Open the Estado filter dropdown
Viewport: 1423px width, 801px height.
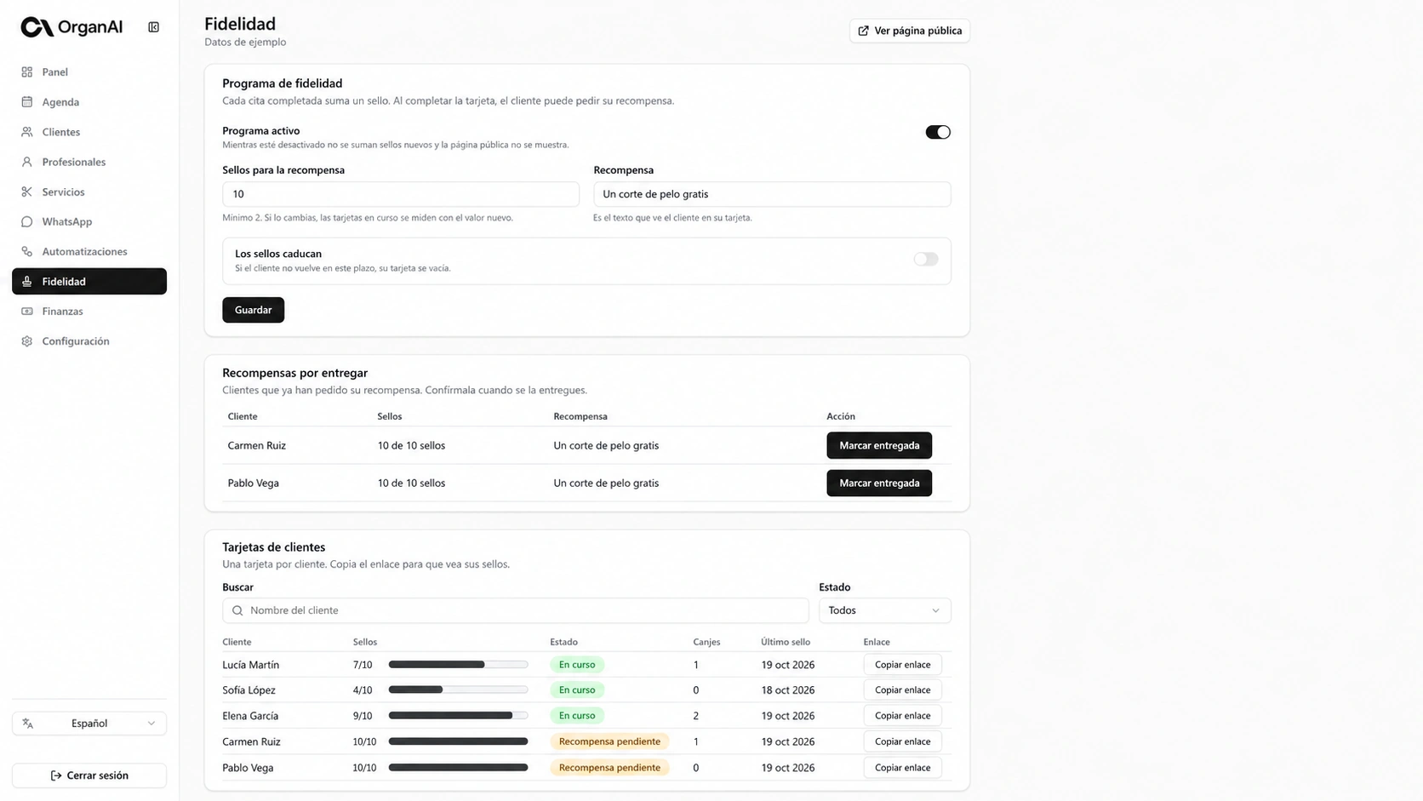885,610
